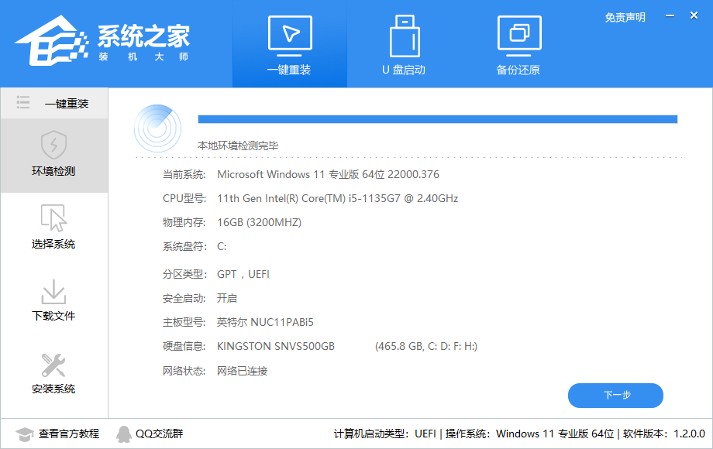Open the 免责声明 disclaimer
The width and height of the screenshot is (713, 449).
(624, 16)
